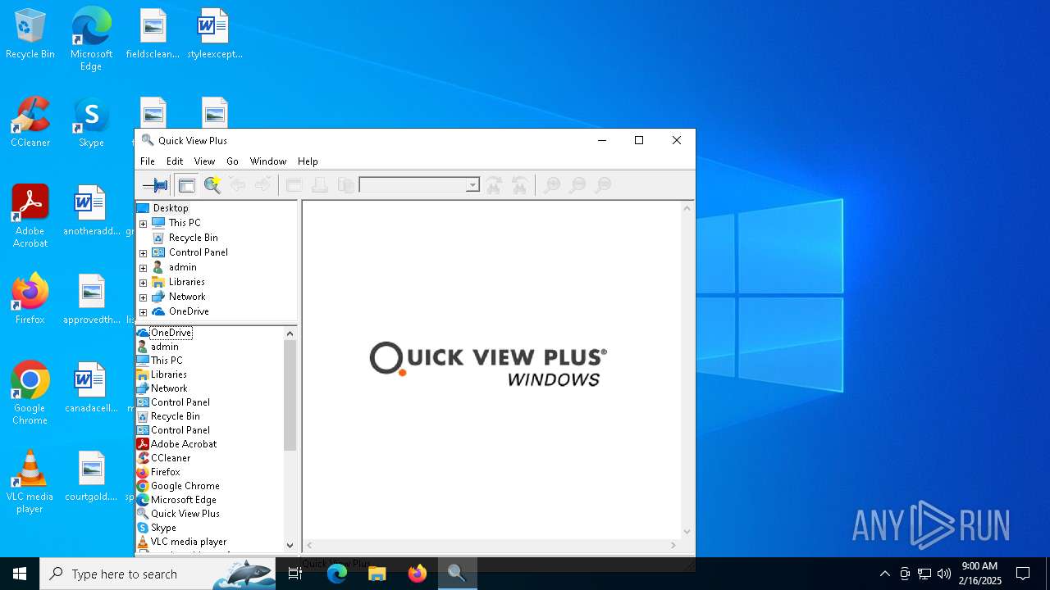Open the Windows Start menu
The height and width of the screenshot is (590, 1050).
(20, 574)
